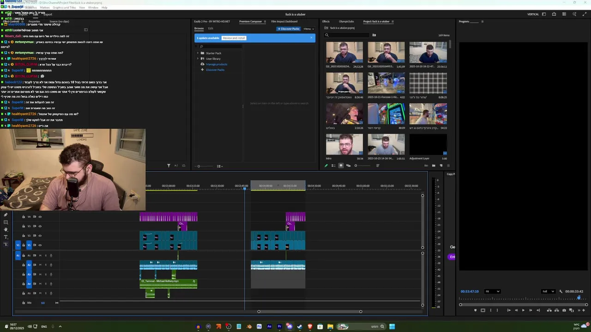Toggle visibility eye of track V4

pos(40,217)
